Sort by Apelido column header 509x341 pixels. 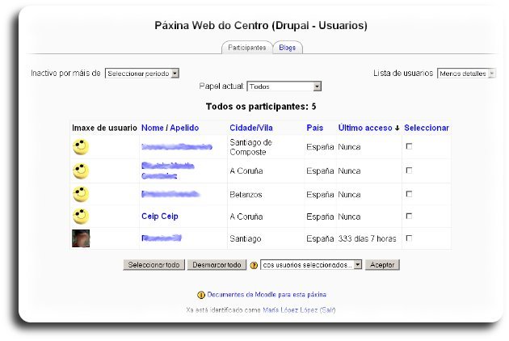click(184, 128)
